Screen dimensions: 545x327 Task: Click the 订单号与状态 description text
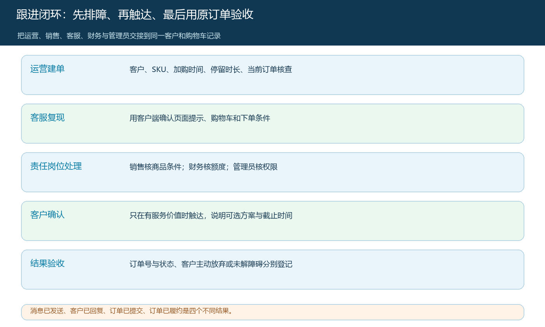pyautogui.click(x=211, y=264)
